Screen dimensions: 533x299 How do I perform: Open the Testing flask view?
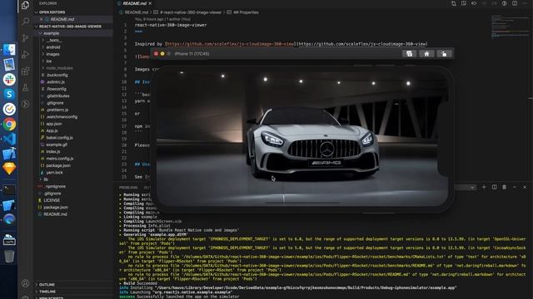pos(25,88)
